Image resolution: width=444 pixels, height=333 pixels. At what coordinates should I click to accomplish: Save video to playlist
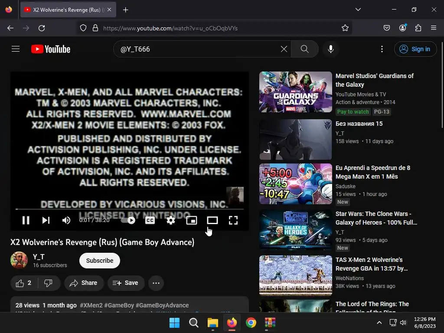126,283
